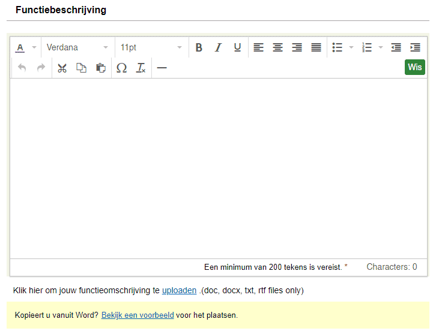Viewport: 436px width, 334px height.
Task: Increase the indent
Action: [x=415, y=47]
